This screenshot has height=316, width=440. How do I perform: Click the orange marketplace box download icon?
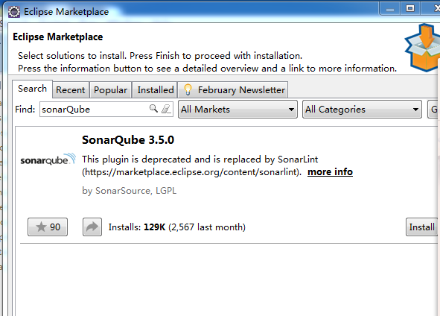tap(422, 48)
